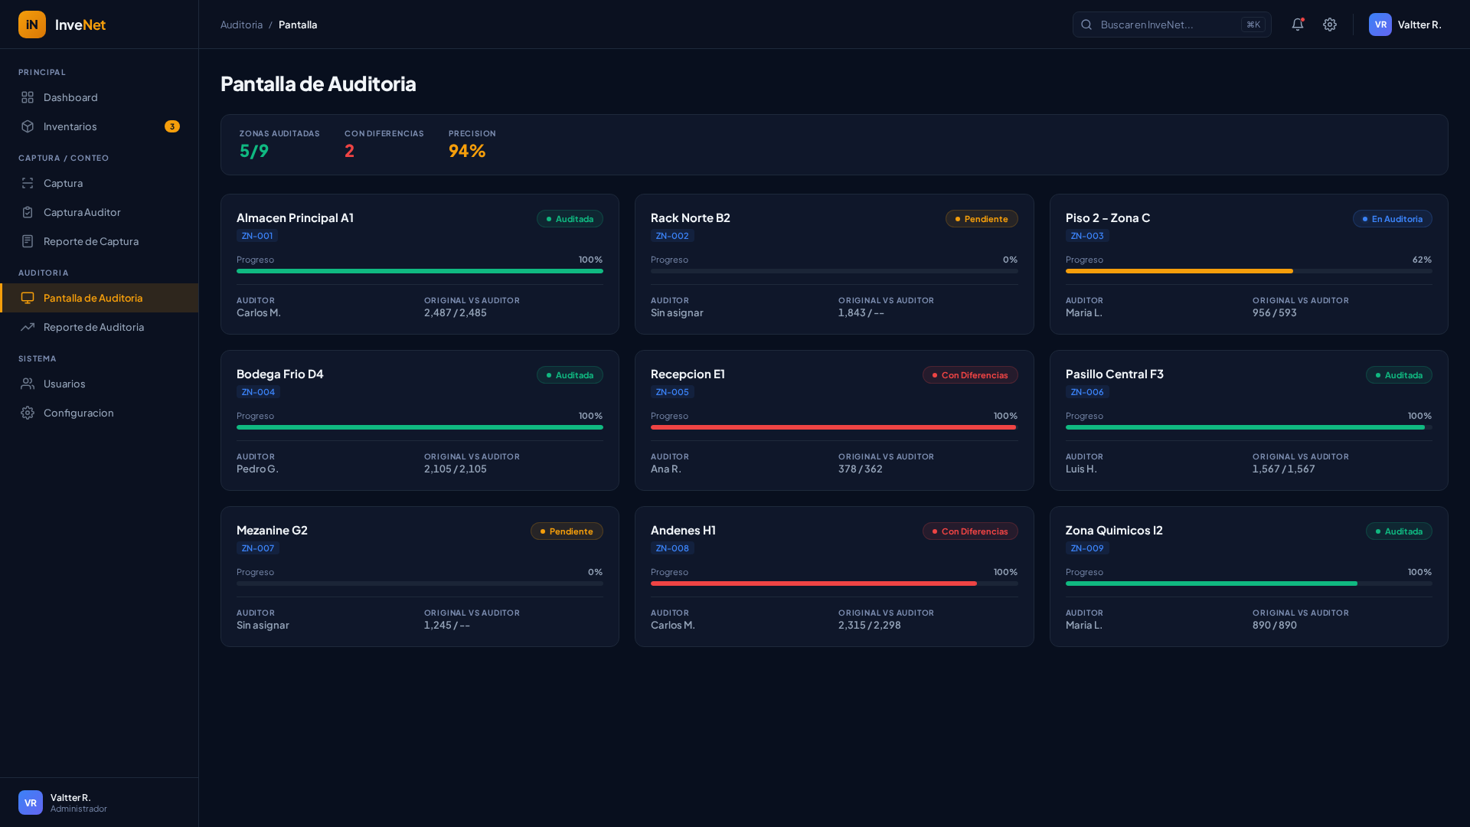Click the Piso 2 - Zona C progress bar
The height and width of the screenshot is (827, 1470).
pos(1248,271)
